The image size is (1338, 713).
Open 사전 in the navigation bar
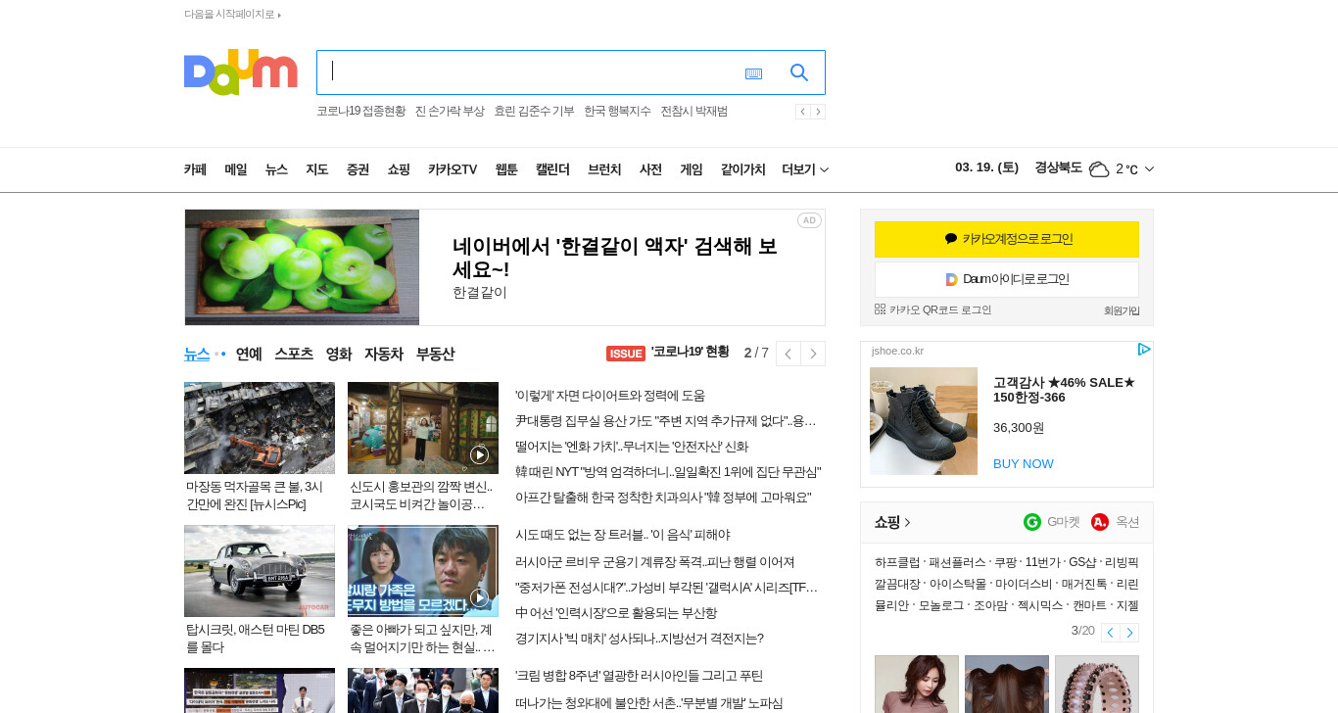pyautogui.click(x=650, y=169)
